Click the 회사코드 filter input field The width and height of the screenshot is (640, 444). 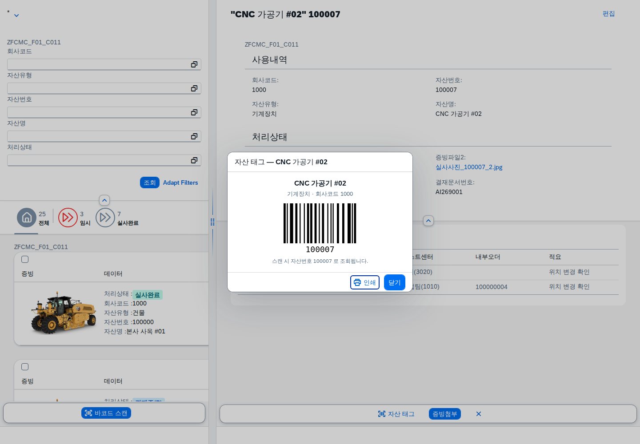(x=104, y=64)
